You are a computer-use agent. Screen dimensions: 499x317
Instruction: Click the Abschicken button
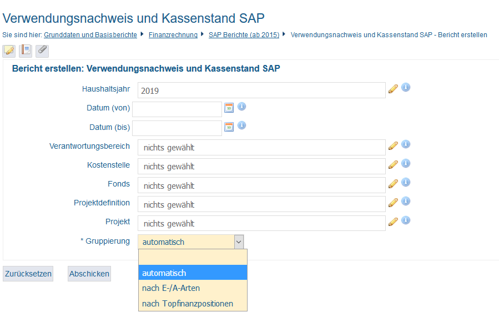coord(89,274)
